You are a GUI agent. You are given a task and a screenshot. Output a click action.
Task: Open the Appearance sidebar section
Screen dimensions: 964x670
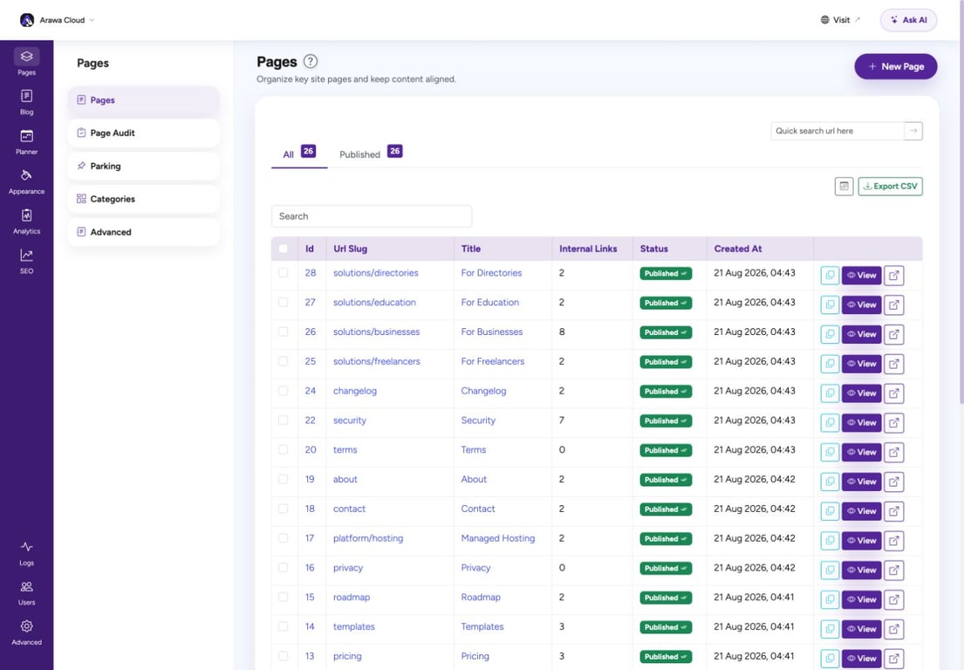[26, 182]
